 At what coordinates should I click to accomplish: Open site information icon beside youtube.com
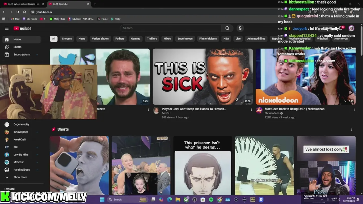point(33,12)
